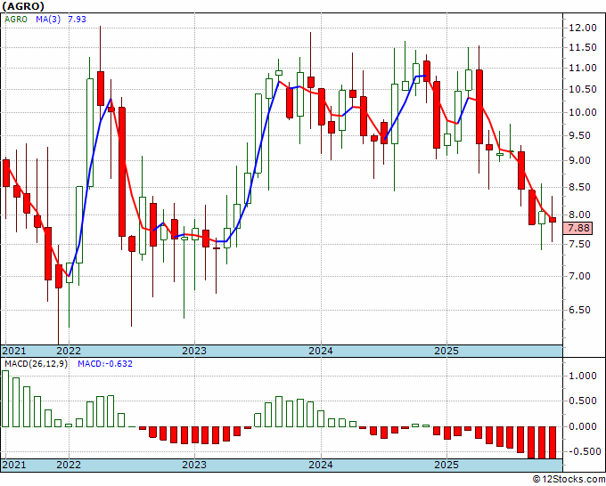Click the MA(3) indicator label
606x486 pixels.
point(48,20)
